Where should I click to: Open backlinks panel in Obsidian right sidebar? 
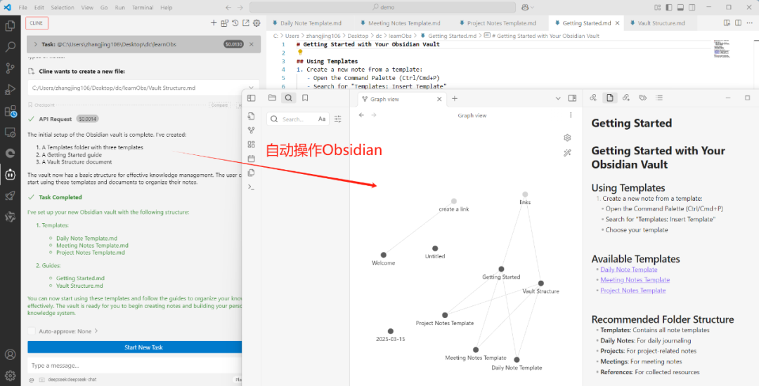593,98
